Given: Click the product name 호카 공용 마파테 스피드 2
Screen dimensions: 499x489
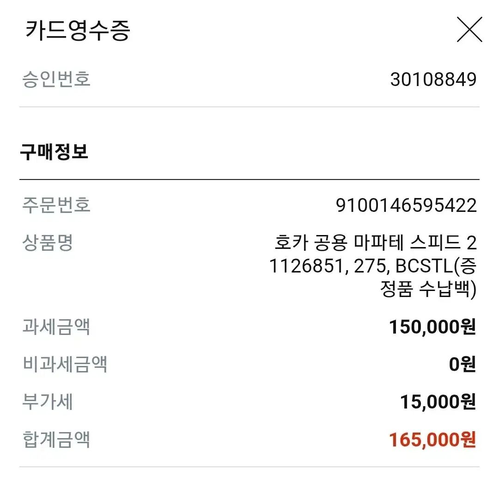Looking at the screenshot, I should click(x=375, y=242).
